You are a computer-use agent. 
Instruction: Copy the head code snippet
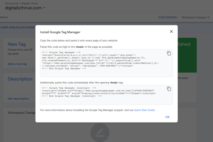[169, 53]
